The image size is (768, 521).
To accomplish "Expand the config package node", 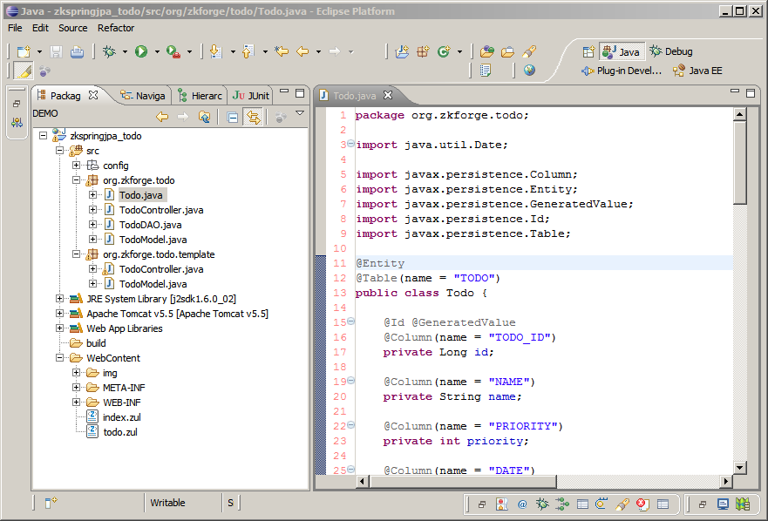I will click(x=77, y=165).
